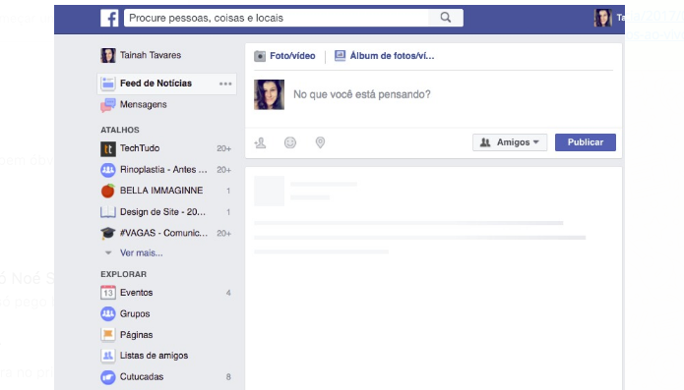Screen dimensions: 684x390
Task: Click the TechTudo shortcut icon
Action: coord(107,149)
